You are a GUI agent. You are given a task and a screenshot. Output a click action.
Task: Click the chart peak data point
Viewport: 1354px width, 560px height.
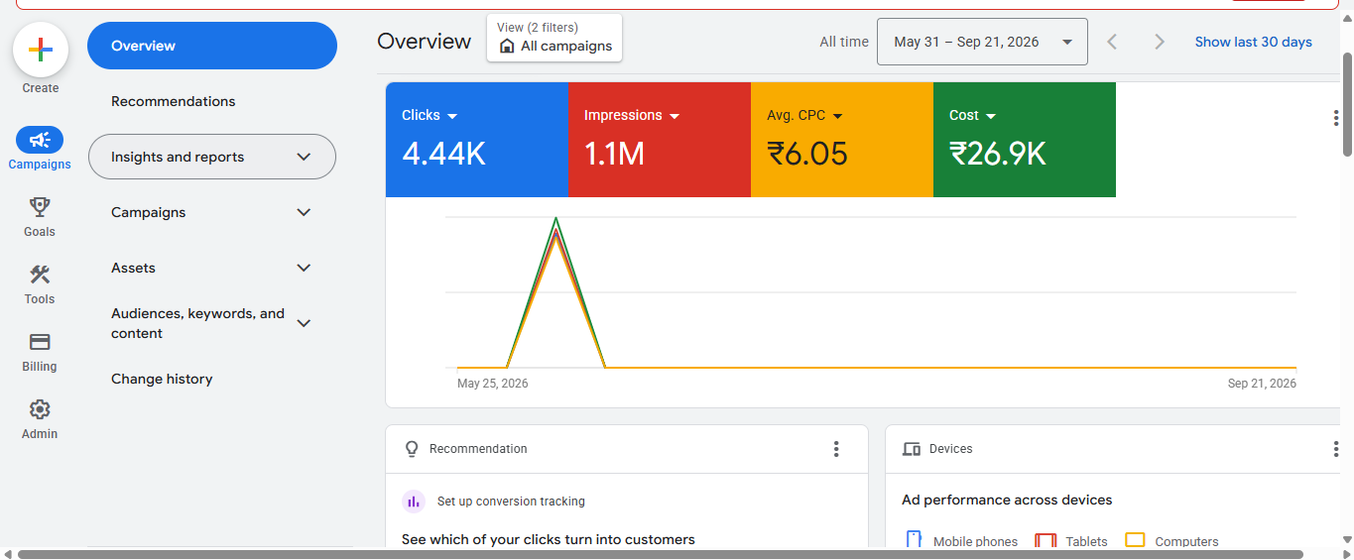(x=555, y=218)
